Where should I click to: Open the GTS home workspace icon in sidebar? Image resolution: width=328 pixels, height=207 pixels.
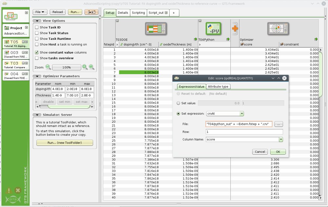(11, 16)
